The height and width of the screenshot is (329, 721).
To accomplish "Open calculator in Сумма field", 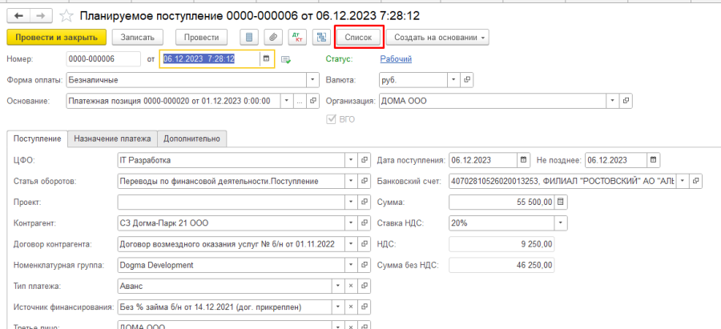I will coord(561,202).
